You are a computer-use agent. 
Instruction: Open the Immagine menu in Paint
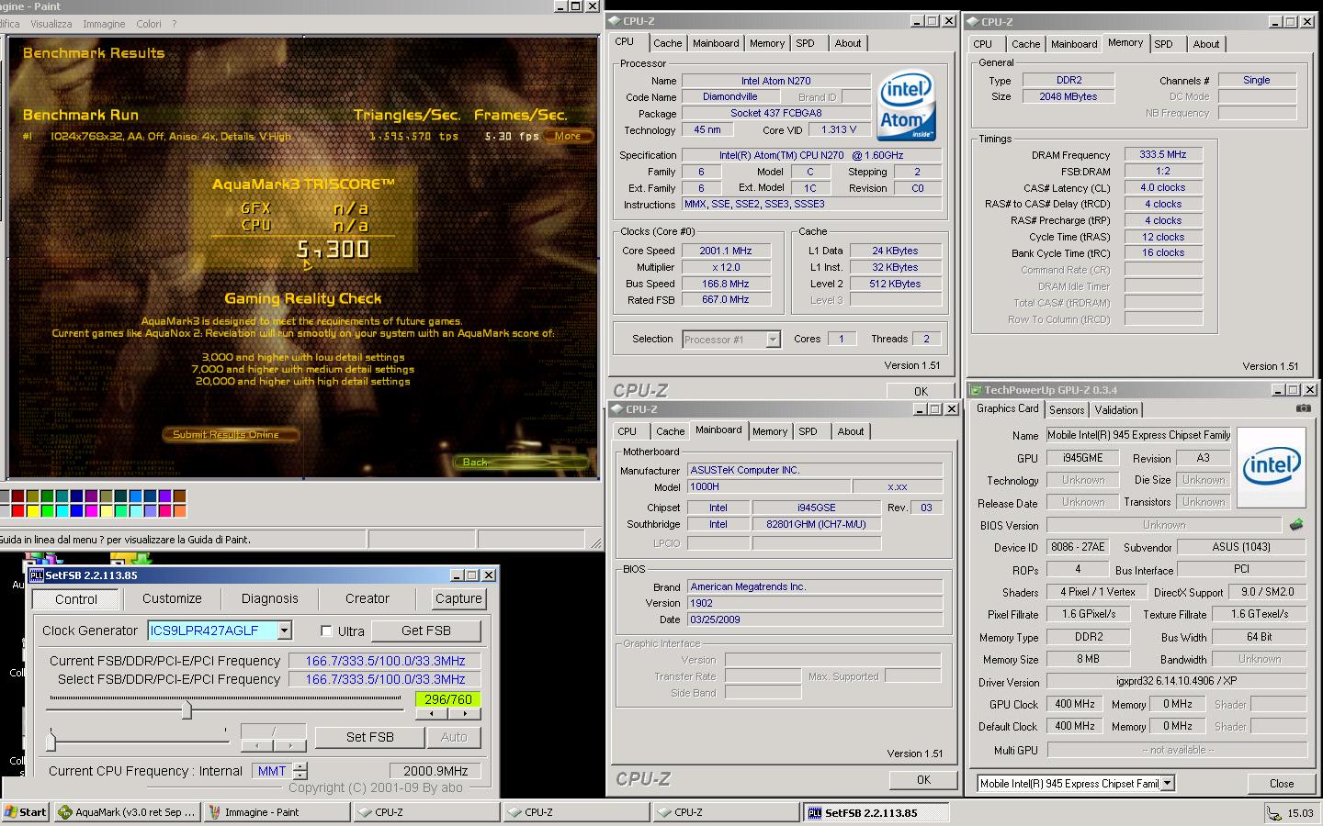click(x=104, y=24)
